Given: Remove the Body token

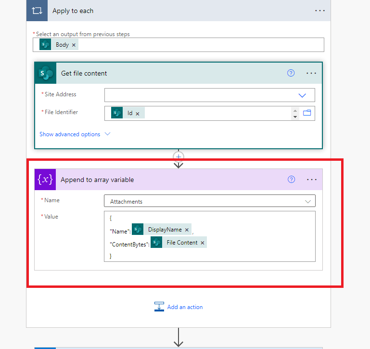Looking at the screenshot, I should (74, 45).
